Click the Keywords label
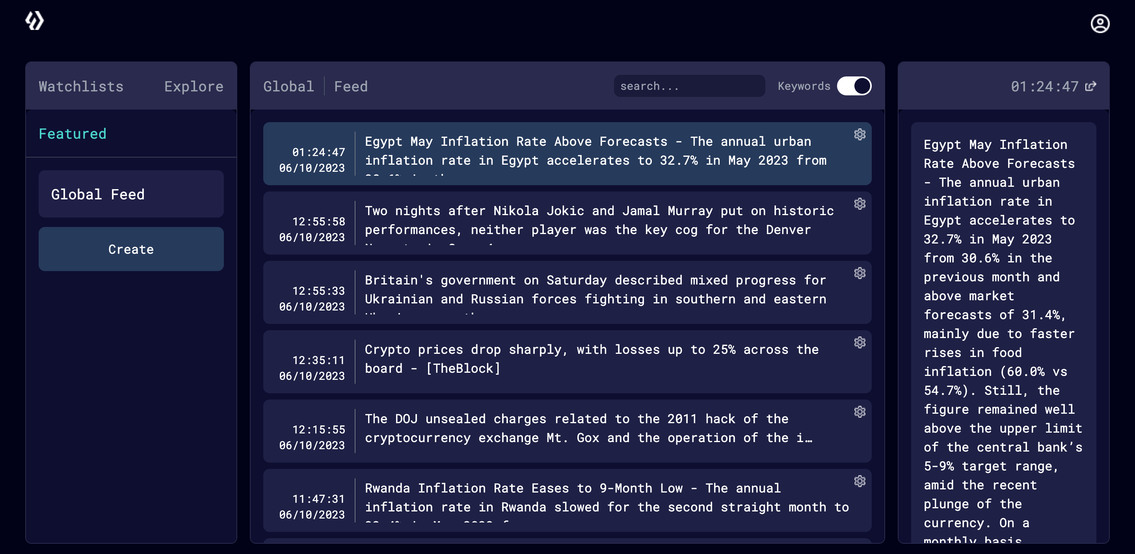Viewport: 1135px width, 554px height. (804, 86)
